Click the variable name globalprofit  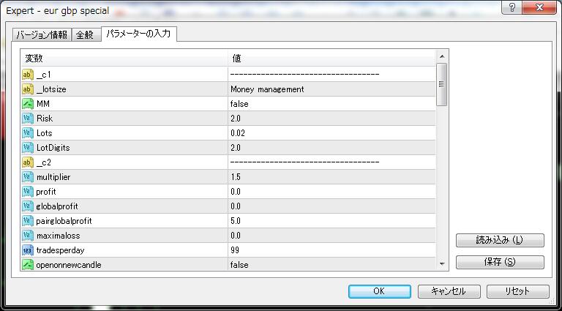click(x=57, y=206)
